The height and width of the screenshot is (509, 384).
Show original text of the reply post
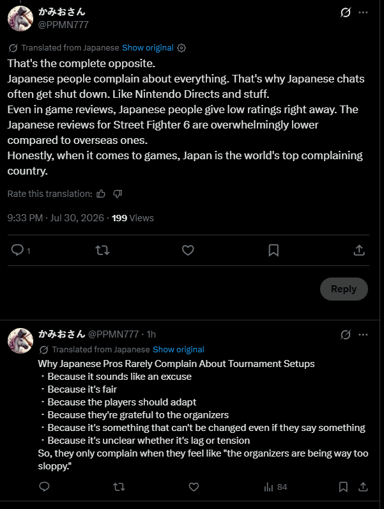pos(178,350)
